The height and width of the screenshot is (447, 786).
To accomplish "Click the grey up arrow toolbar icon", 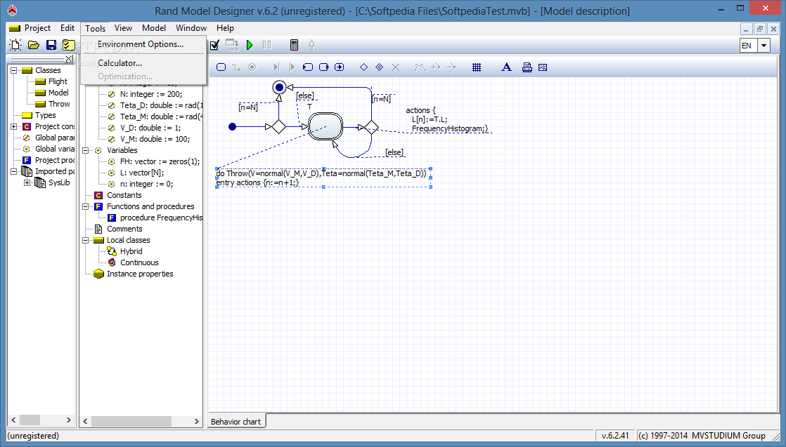I will (311, 45).
